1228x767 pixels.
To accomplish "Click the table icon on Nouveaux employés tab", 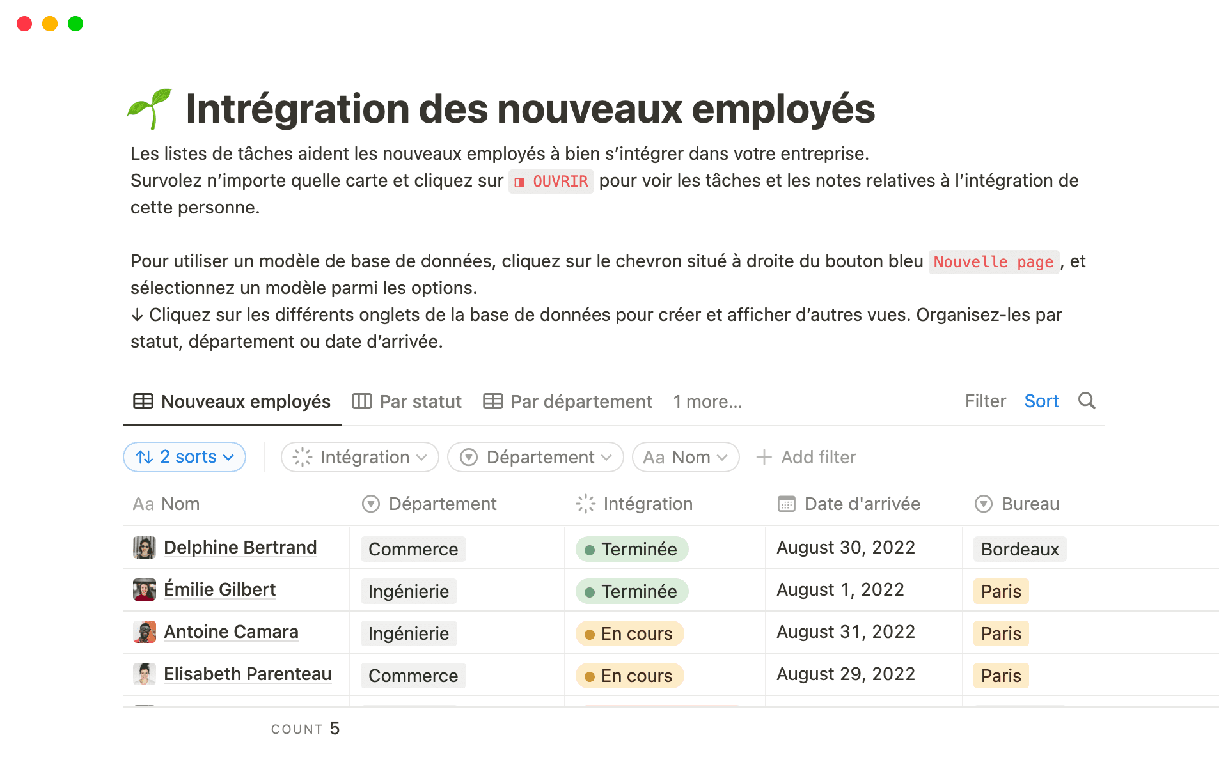I will tap(143, 401).
